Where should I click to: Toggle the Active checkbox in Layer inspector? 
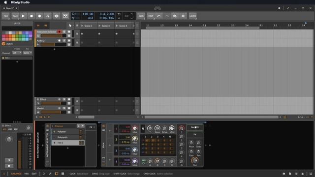coord(3,44)
